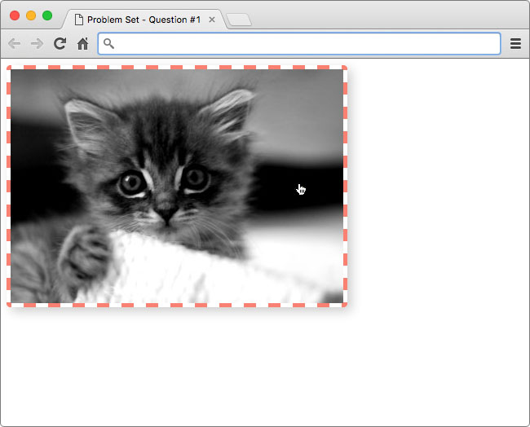The height and width of the screenshot is (427, 530).
Task: Click the page favicon on the tab
Action: point(79,19)
